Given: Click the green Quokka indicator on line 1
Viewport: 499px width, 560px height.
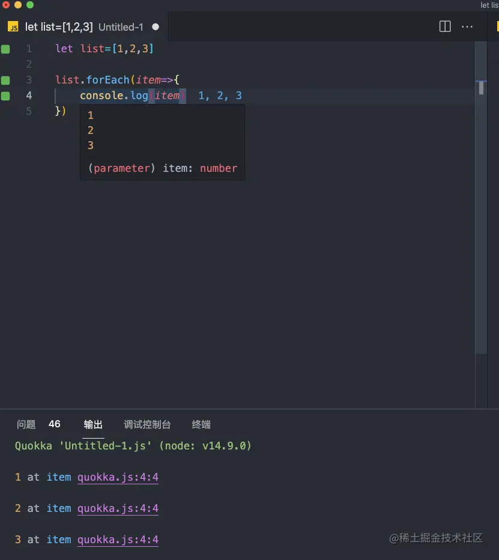Looking at the screenshot, I should pos(5,49).
